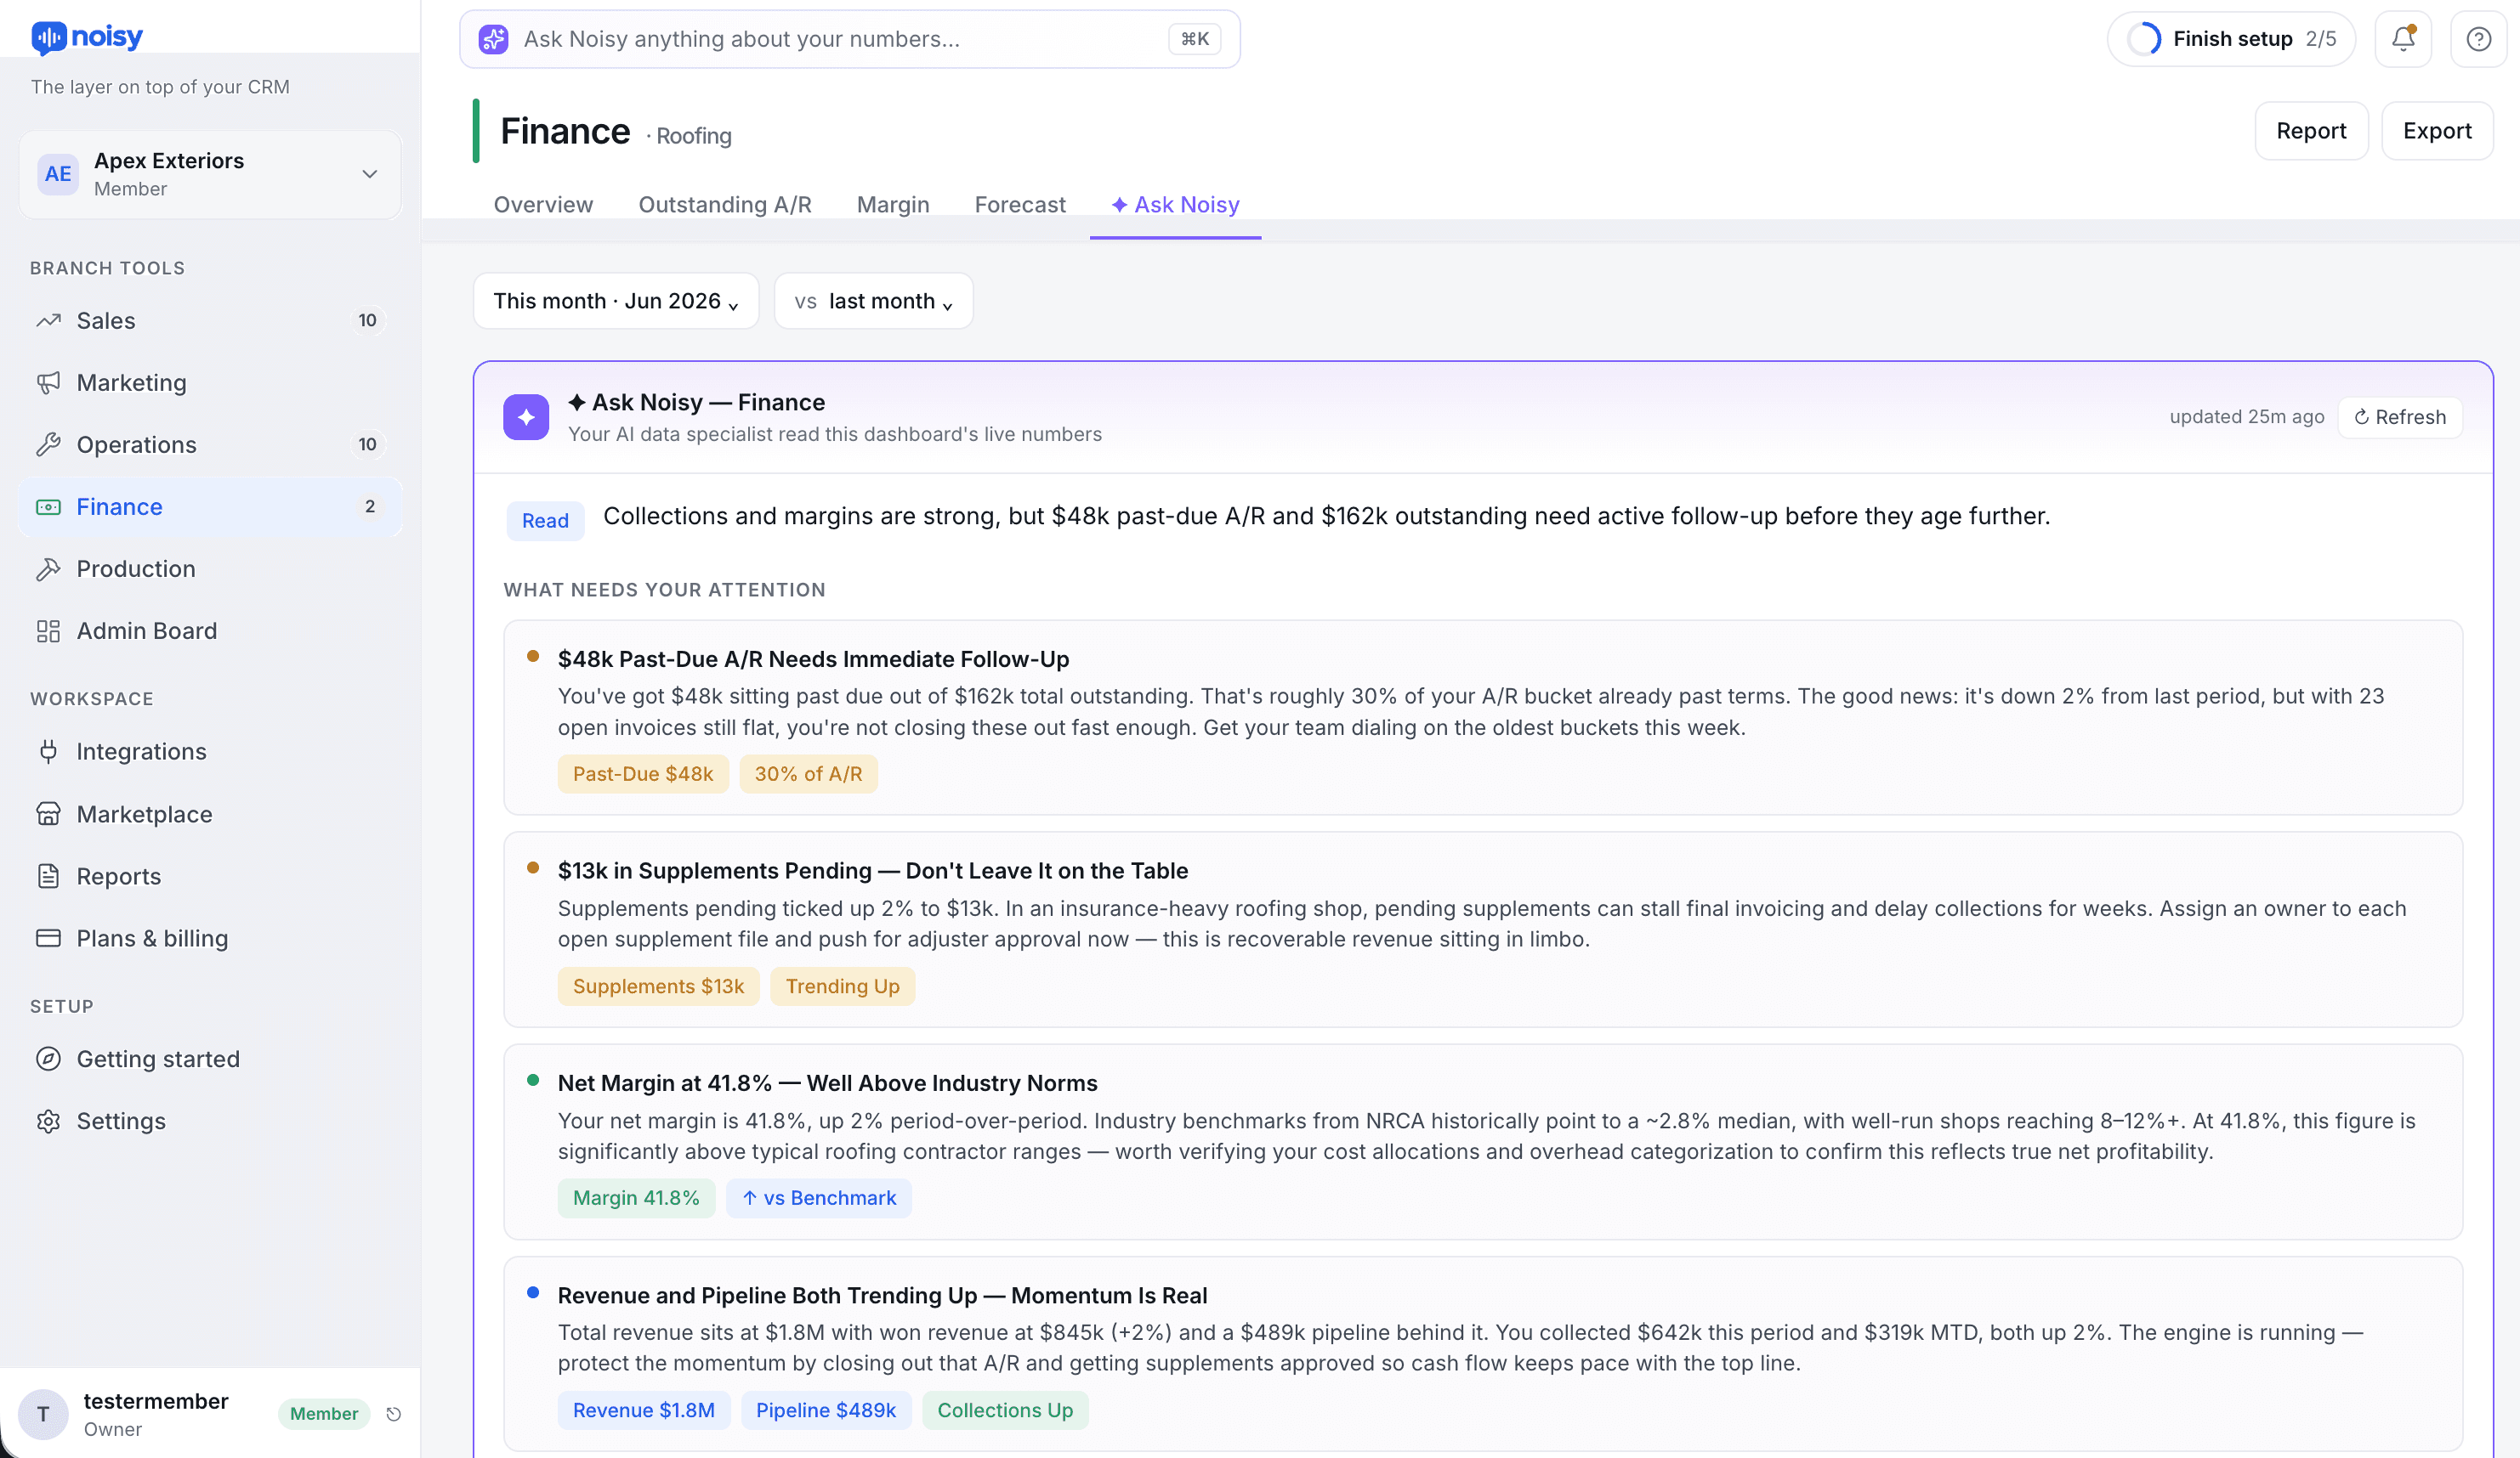The width and height of the screenshot is (2520, 1458).
Task: Click the Finance count badge 2
Action: 370,506
